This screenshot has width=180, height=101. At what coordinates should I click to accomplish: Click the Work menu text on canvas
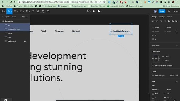tap(44, 31)
